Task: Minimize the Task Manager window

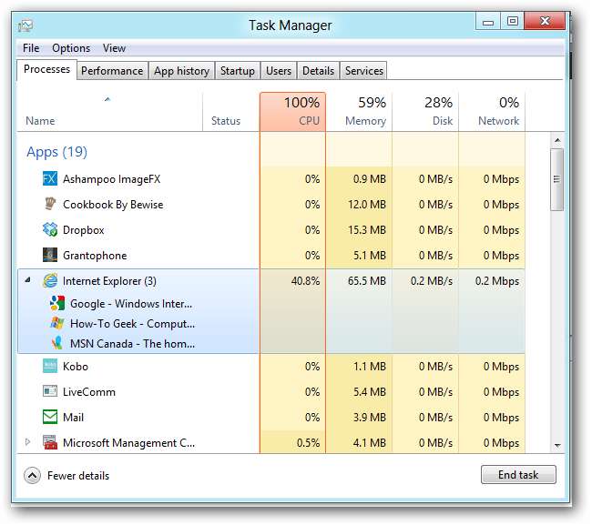Action: click(x=488, y=22)
